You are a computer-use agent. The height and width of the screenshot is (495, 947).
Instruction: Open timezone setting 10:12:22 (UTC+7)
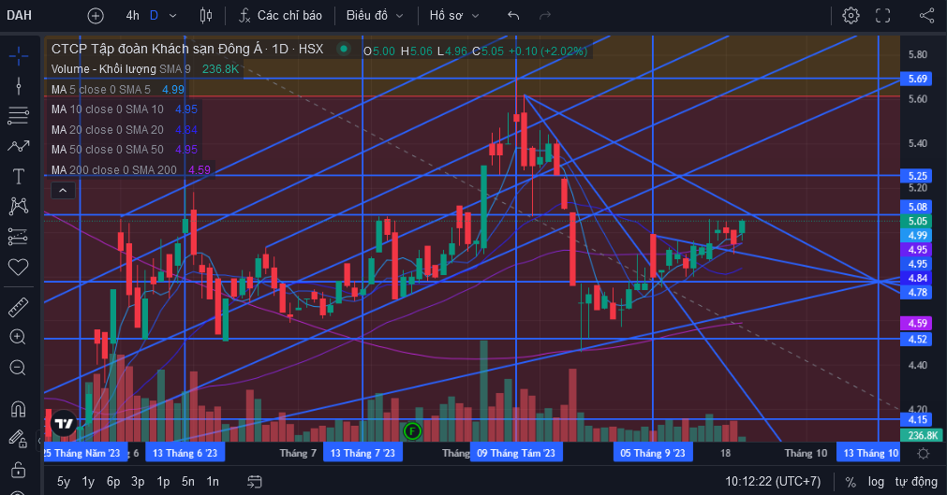click(773, 482)
